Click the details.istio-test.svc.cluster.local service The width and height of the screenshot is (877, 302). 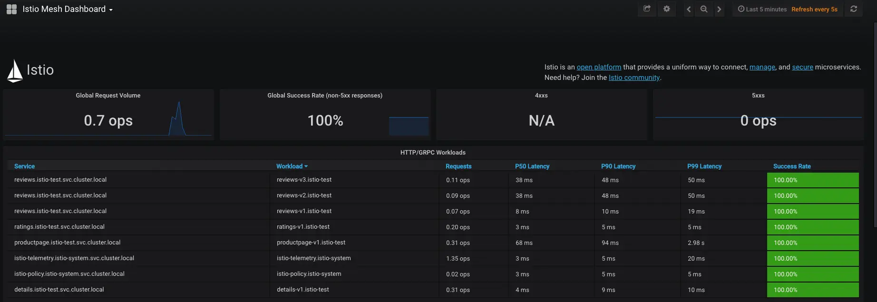(x=59, y=290)
